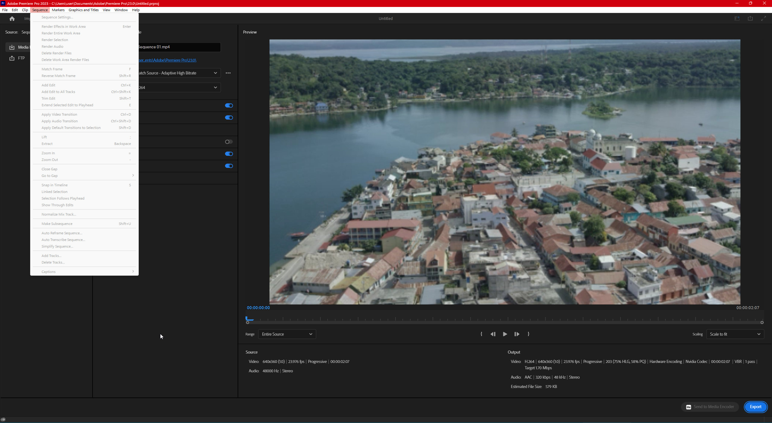Click the quick export share icon
The image size is (772, 423).
point(750,19)
